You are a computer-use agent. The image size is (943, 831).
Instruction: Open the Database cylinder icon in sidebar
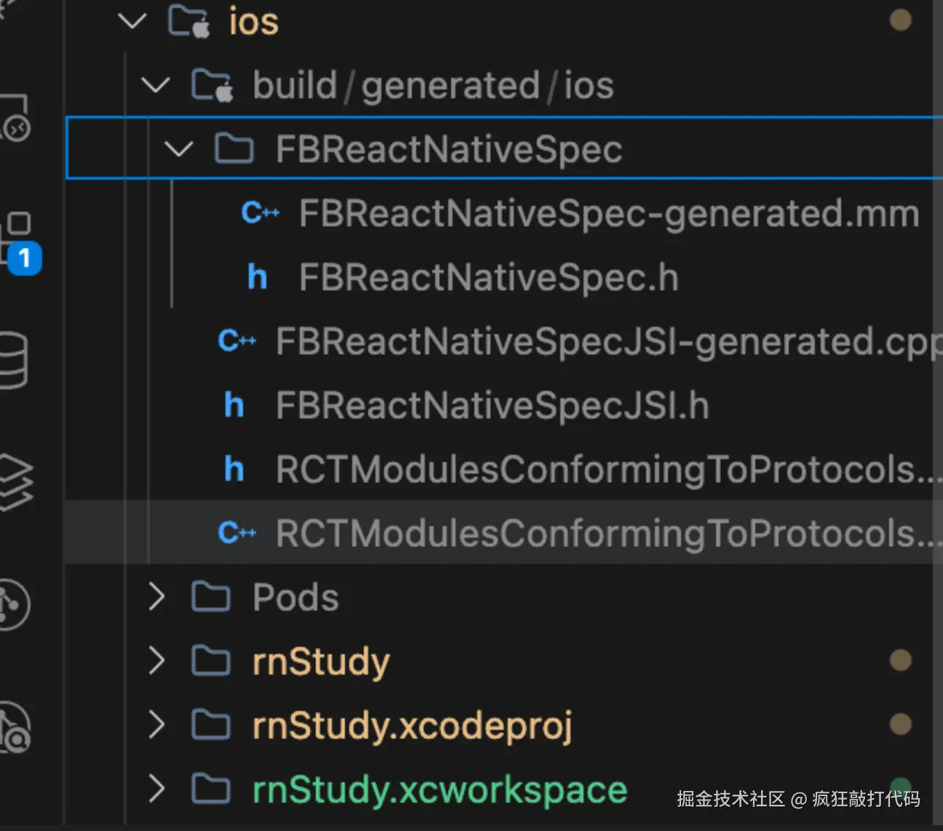coord(13,359)
